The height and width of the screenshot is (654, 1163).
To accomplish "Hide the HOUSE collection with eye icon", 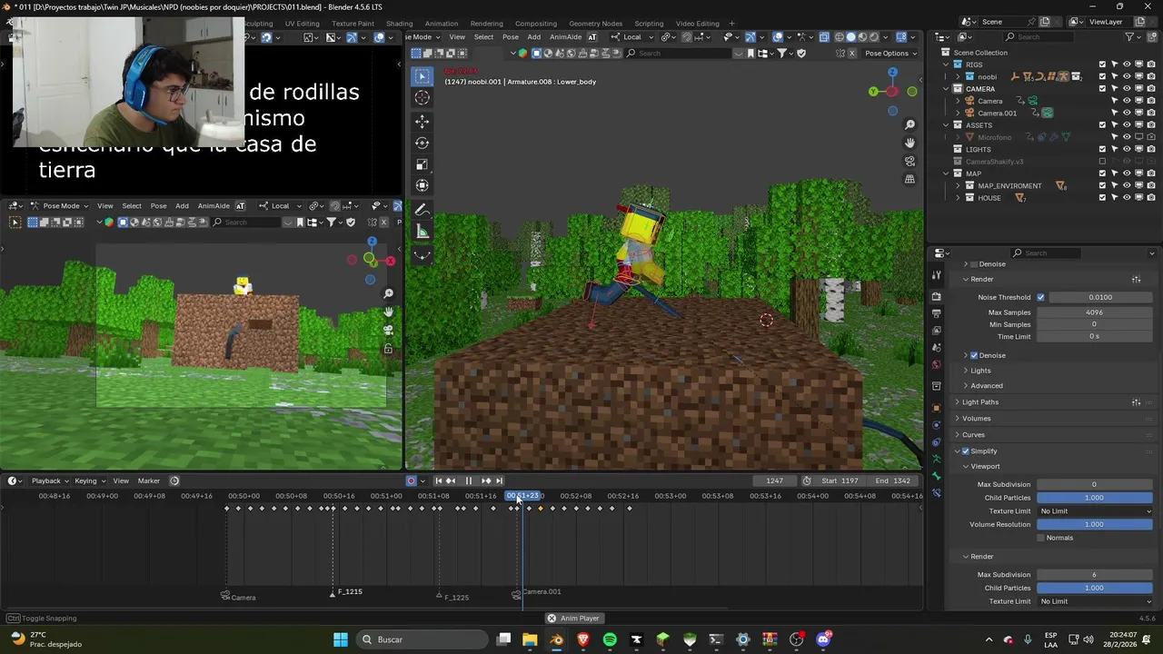I will tap(1127, 198).
